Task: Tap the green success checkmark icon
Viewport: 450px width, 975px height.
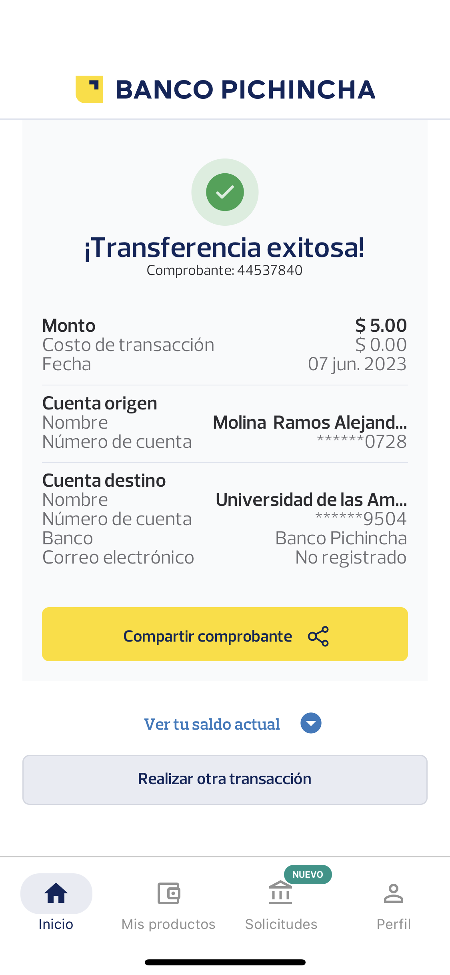Action: pos(225,192)
